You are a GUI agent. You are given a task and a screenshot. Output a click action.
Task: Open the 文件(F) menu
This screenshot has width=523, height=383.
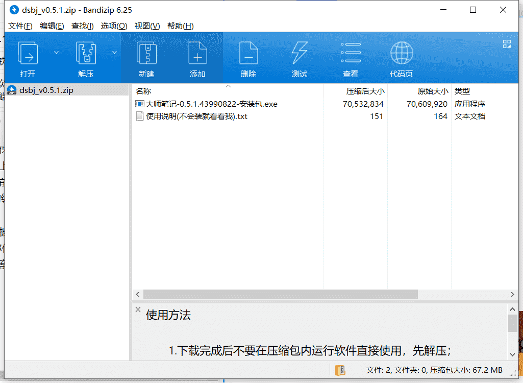pos(20,26)
